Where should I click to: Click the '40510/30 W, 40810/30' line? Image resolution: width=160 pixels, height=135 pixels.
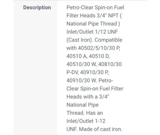[94, 64]
